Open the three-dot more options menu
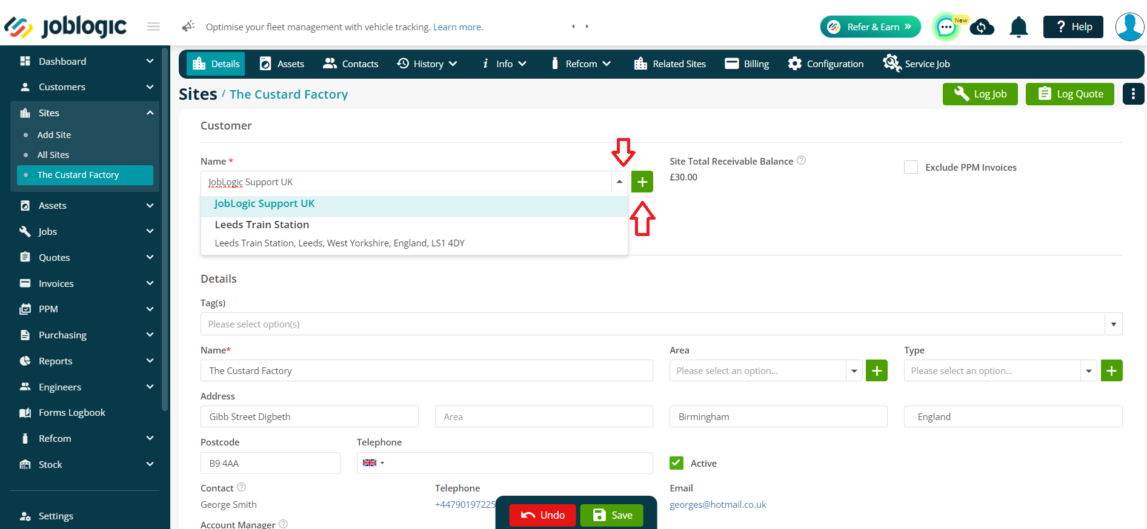The width and height of the screenshot is (1147, 529). 1133,94
